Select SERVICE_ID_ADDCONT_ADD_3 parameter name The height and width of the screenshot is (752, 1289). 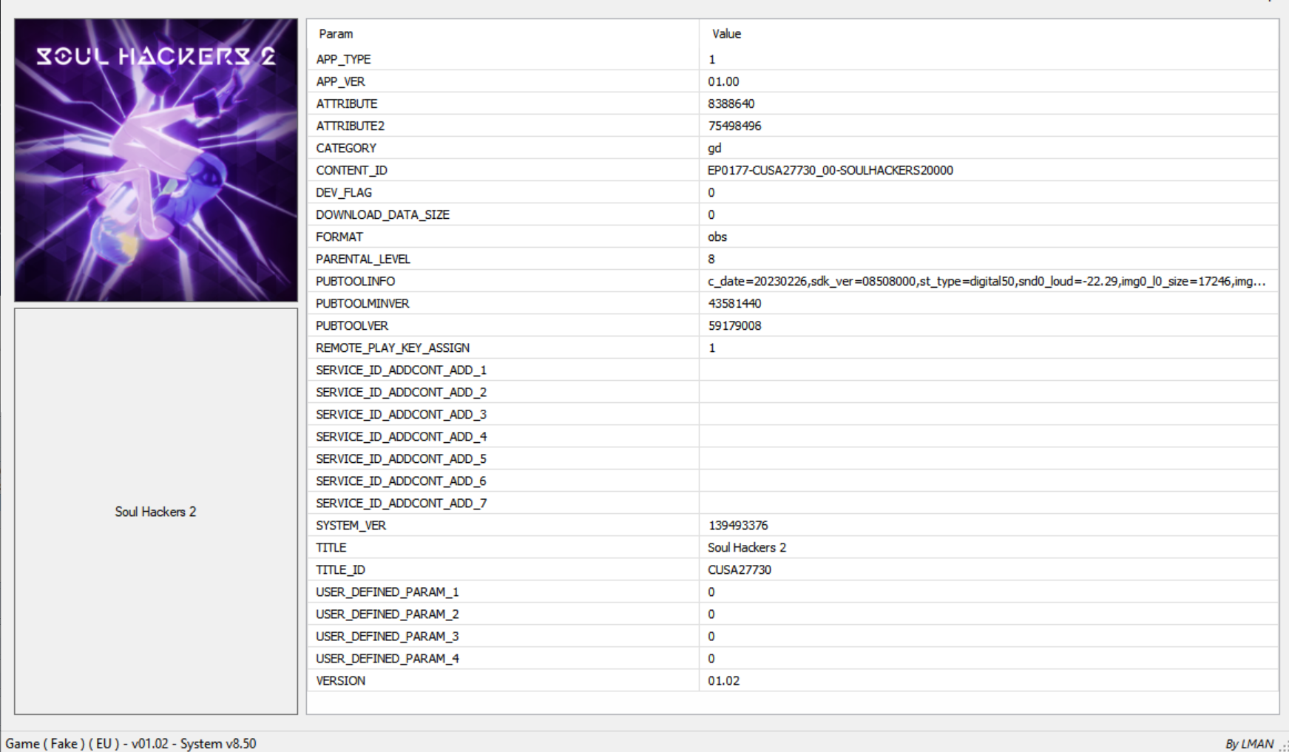(x=401, y=414)
